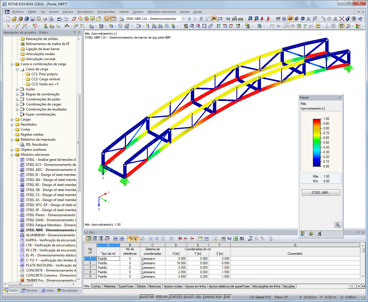Click the Undo icon in the toolbar
Screen dimensions: 368x302
point(60,19)
